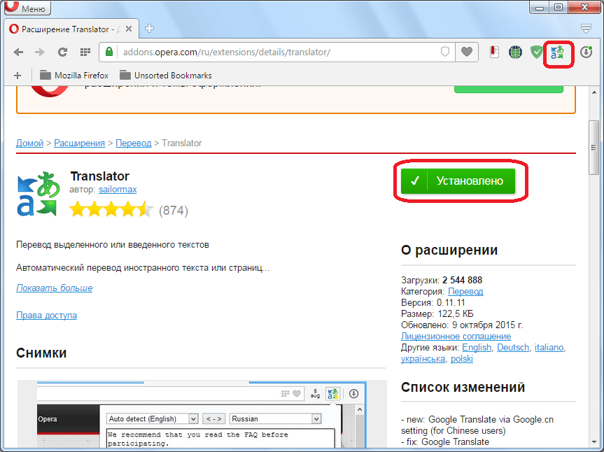Close the Расширение Translator tab
The width and height of the screenshot is (604, 452).
point(129,29)
